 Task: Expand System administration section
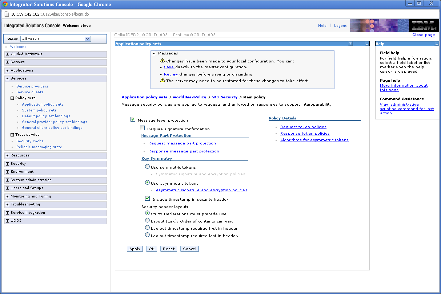(x=7, y=180)
